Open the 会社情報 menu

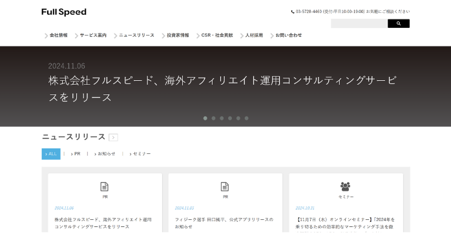[58, 35]
